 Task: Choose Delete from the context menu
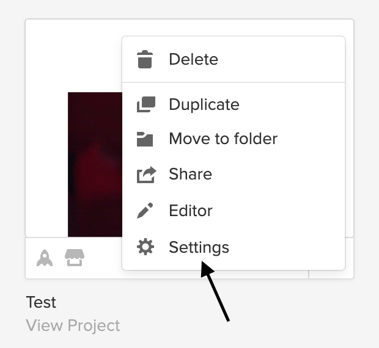click(x=193, y=60)
